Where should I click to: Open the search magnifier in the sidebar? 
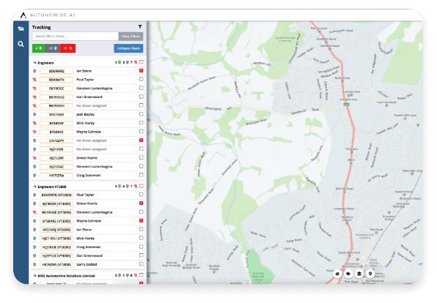point(21,44)
